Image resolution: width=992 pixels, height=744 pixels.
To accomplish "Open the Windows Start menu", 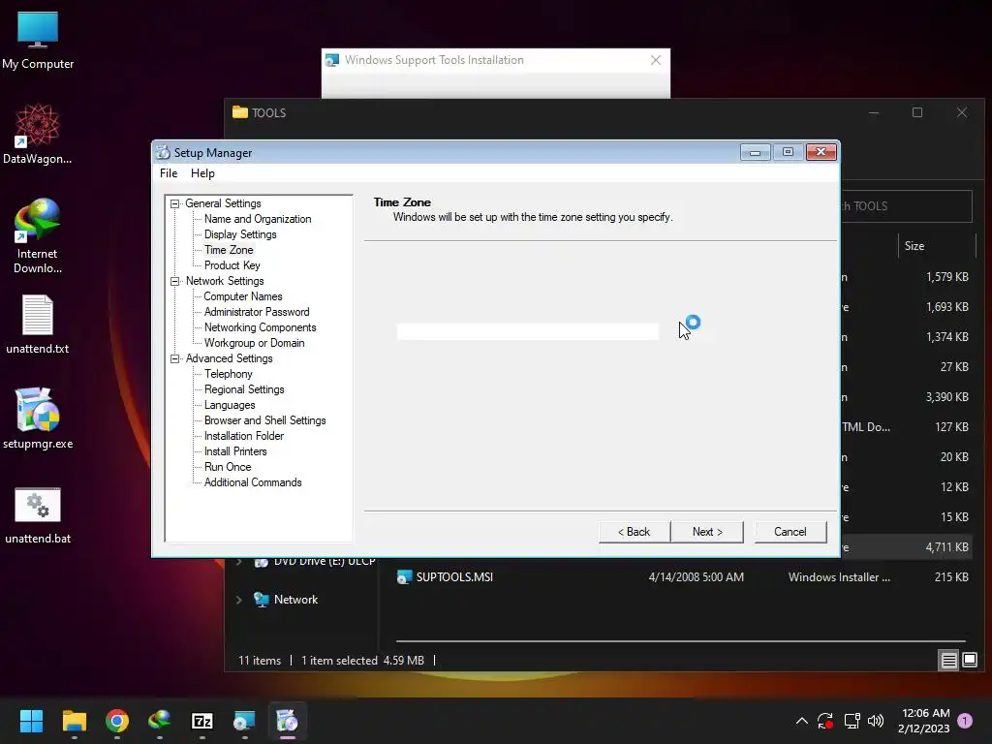I will (x=31, y=721).
